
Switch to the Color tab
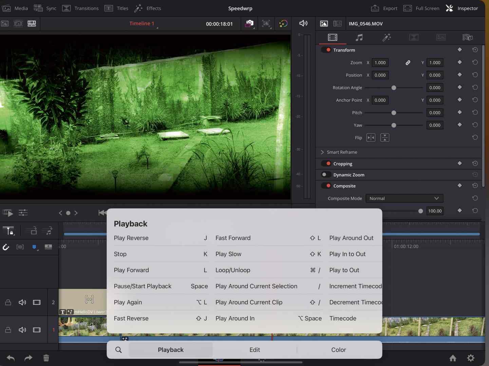338,350
